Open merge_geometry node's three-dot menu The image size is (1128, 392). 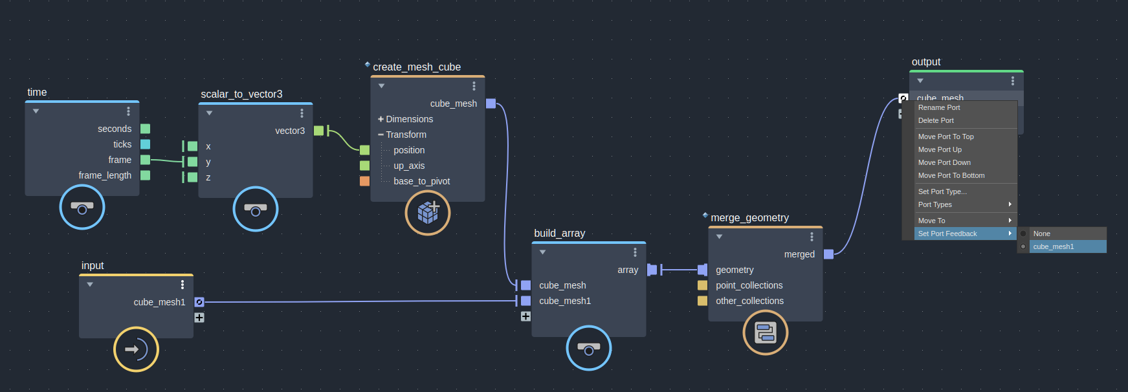[x=812, y=237]
